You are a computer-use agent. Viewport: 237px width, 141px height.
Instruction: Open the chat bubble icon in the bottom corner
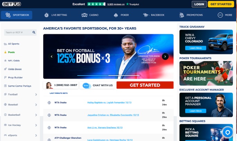pyautogui.click(x=228, y=132)
